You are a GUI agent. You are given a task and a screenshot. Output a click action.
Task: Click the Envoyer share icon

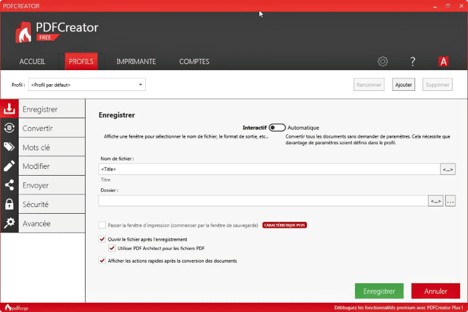tap(9, 185)
